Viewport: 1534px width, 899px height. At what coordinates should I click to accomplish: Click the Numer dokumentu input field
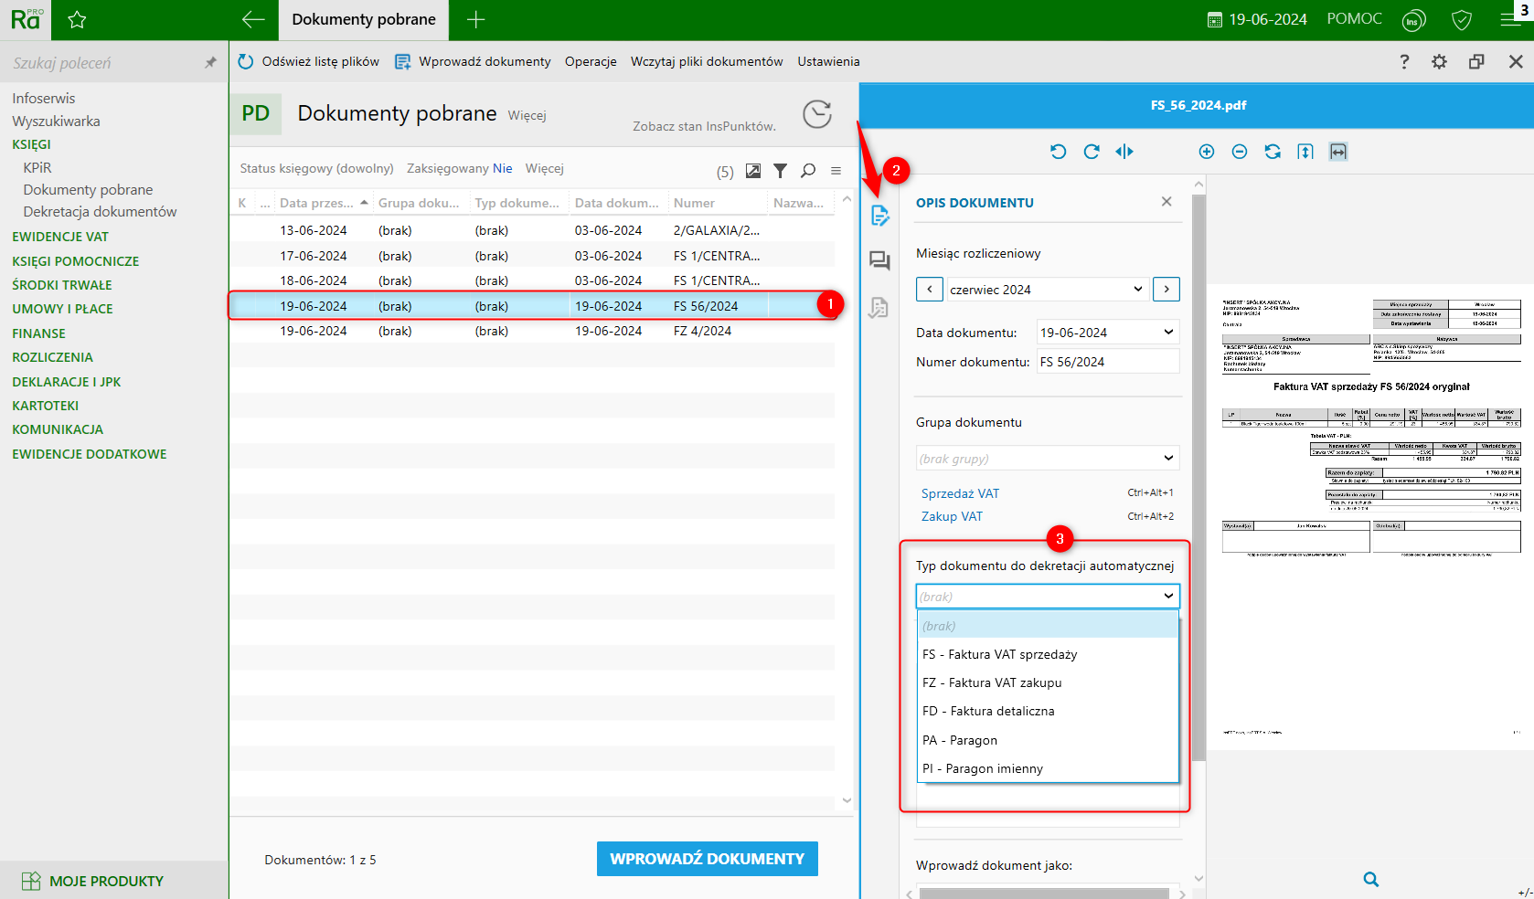click(1107, 362)
